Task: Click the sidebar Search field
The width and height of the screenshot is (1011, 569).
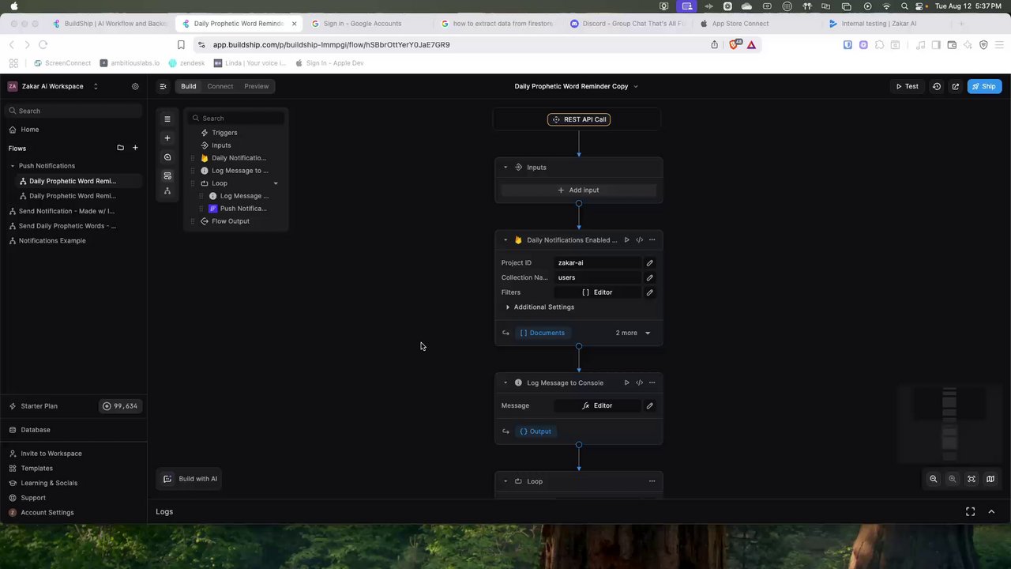Action: (75, 111)
